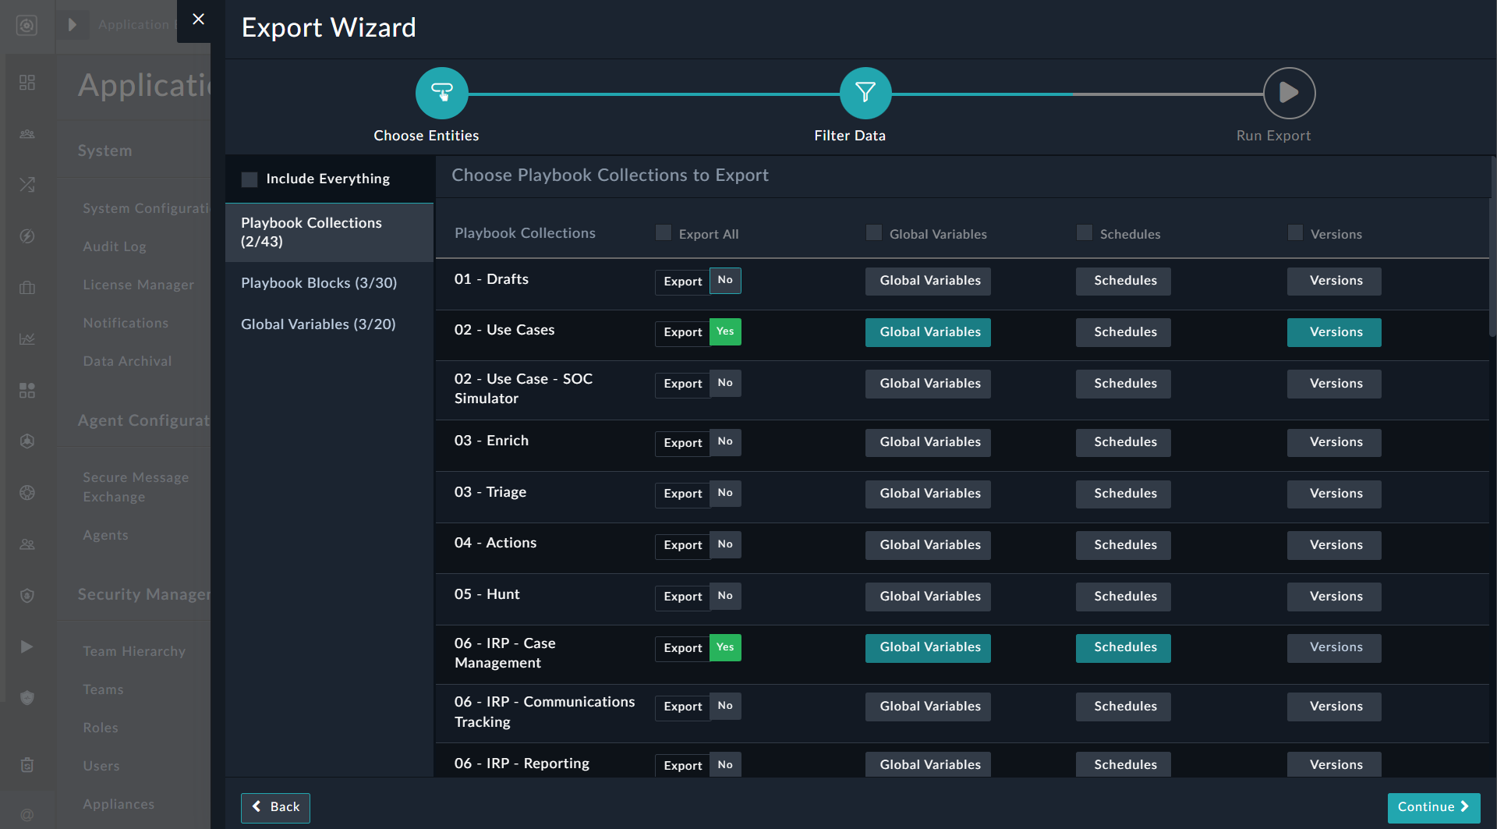Go Back to Choose Entities step

coord(275,807)
